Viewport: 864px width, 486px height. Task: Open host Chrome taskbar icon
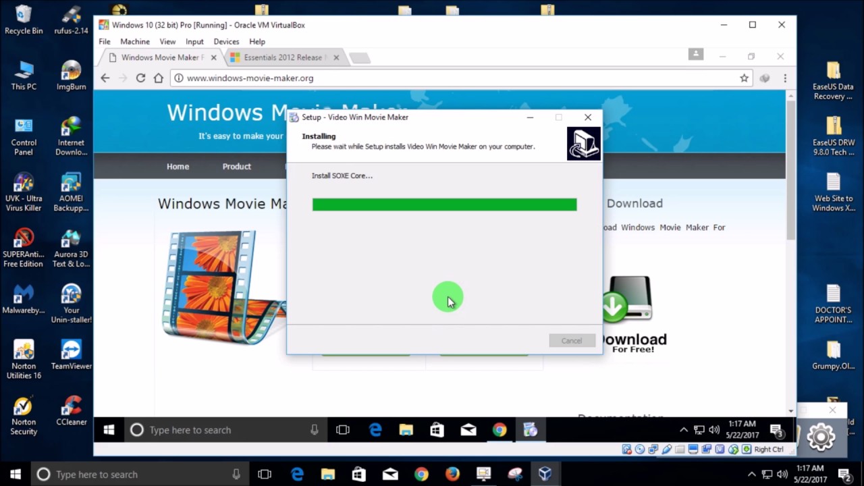pos(421,475)
